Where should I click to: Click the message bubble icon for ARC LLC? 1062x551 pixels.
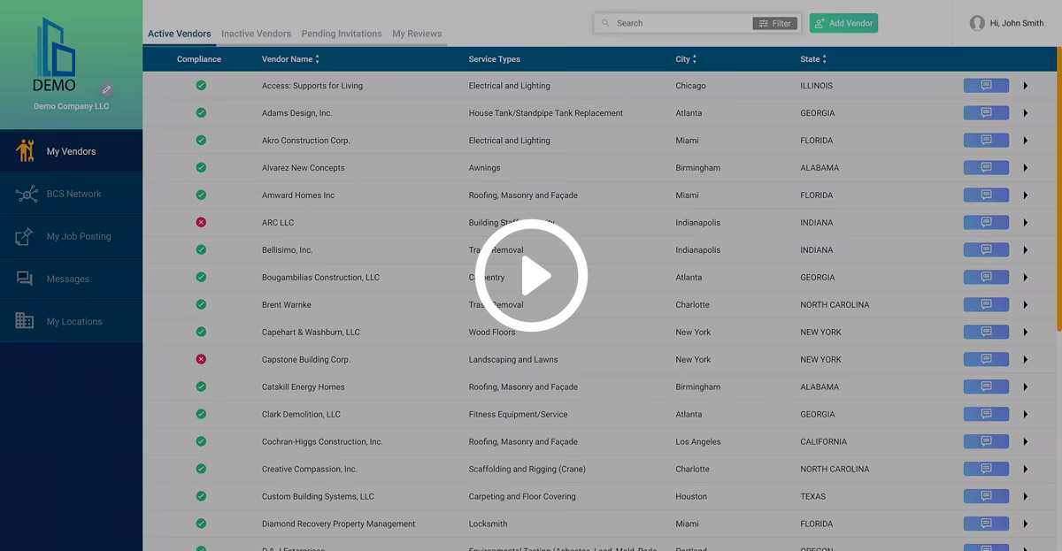coord(985,222)
